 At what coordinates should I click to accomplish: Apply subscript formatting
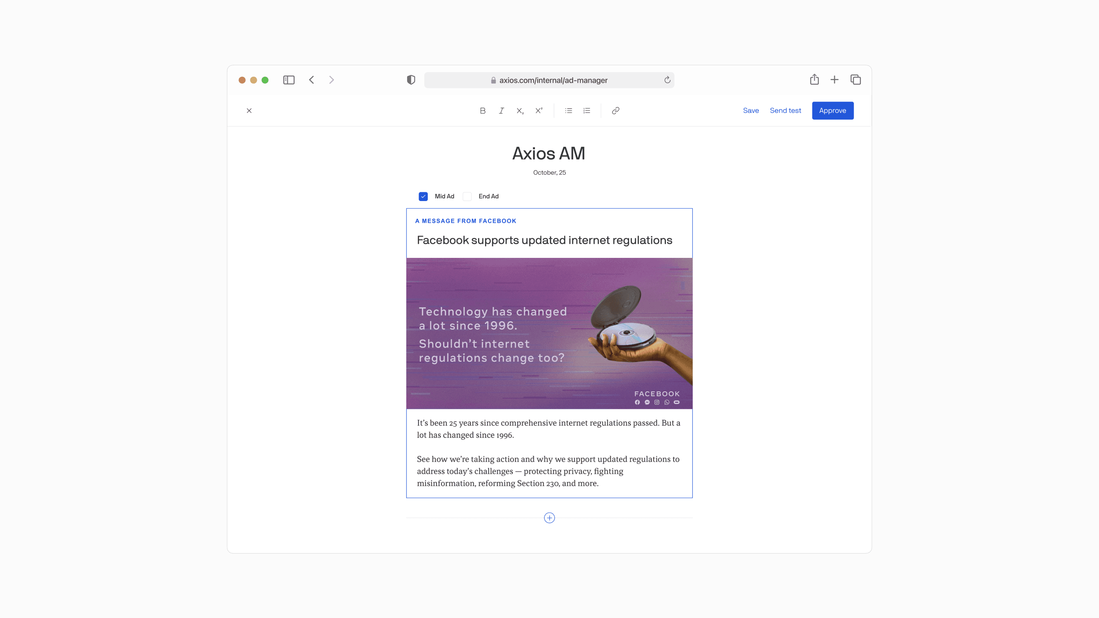click(520, 111)
